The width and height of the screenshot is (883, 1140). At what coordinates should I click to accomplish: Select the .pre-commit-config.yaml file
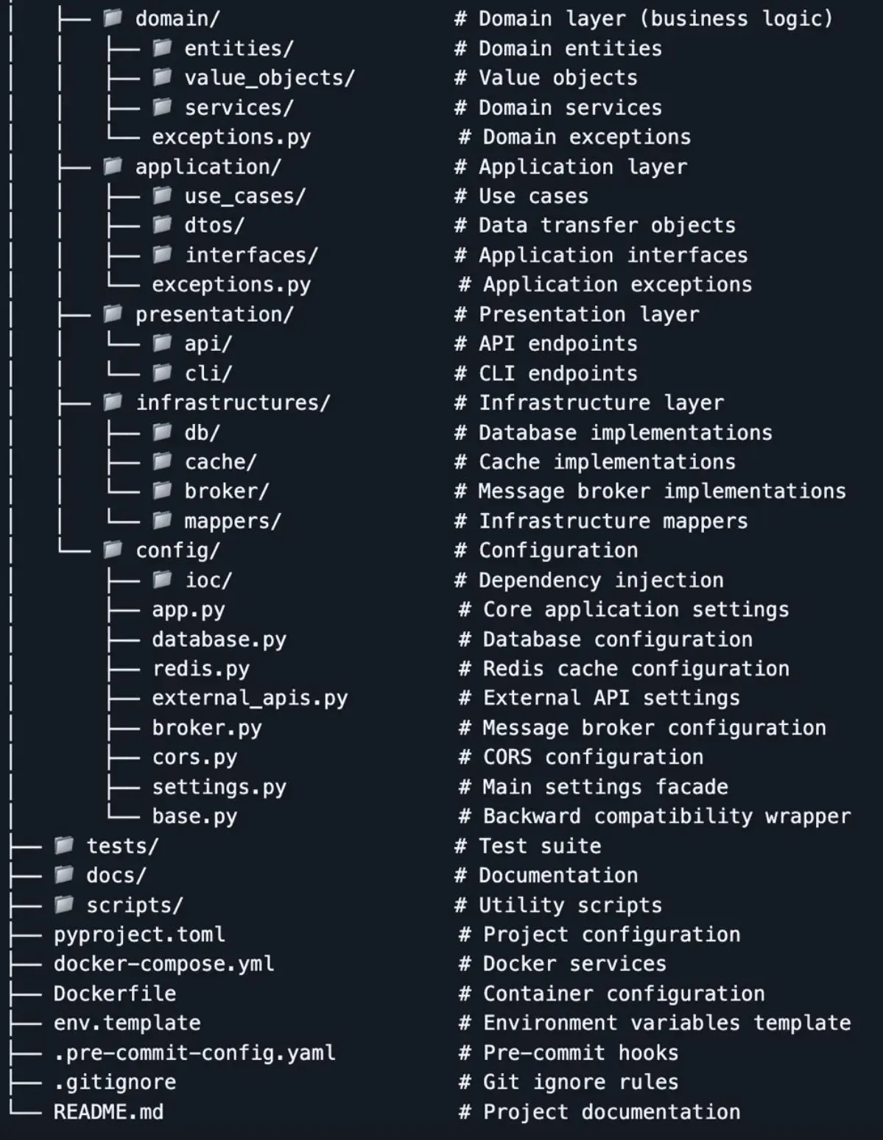pyautogui.click(x=194, y=1053)
